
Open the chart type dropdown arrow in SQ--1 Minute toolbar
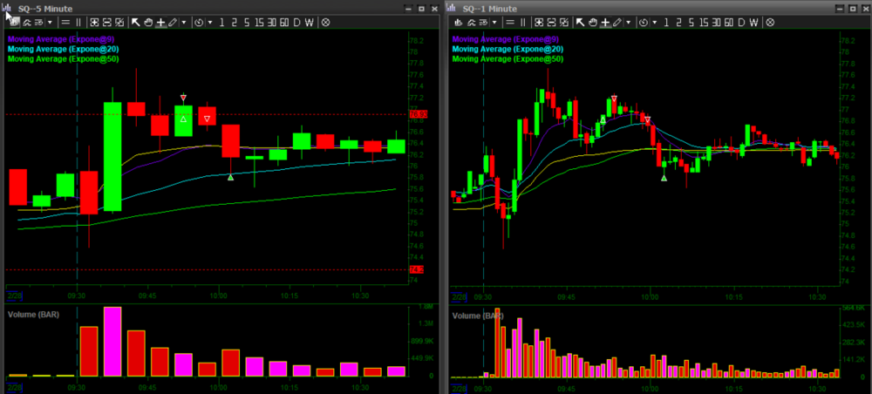coord(494,22)
